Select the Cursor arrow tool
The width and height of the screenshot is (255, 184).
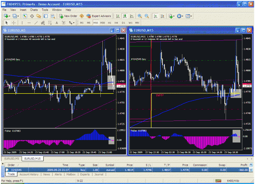coord(7,23)
